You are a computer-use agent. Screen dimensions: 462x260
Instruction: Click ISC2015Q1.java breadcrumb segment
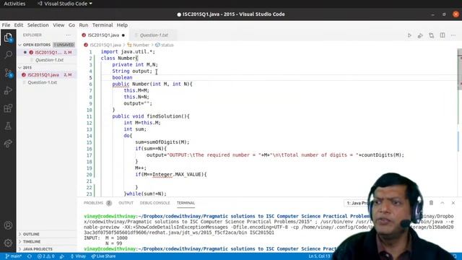pyautogui.click(x=103, y=45)
